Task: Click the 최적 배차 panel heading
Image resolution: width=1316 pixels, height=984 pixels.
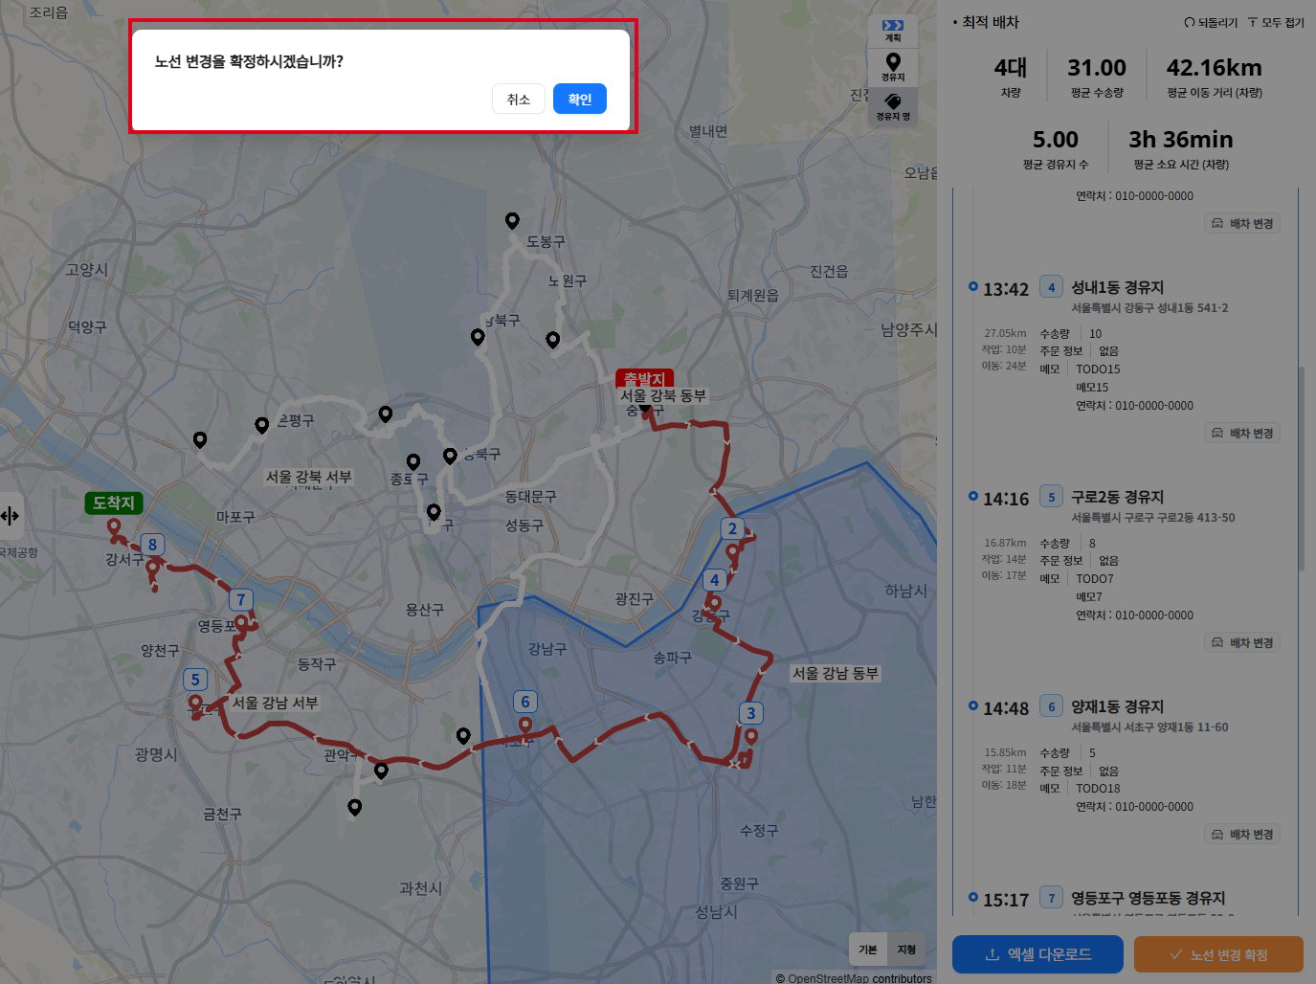Action: [x=991, y=22]
